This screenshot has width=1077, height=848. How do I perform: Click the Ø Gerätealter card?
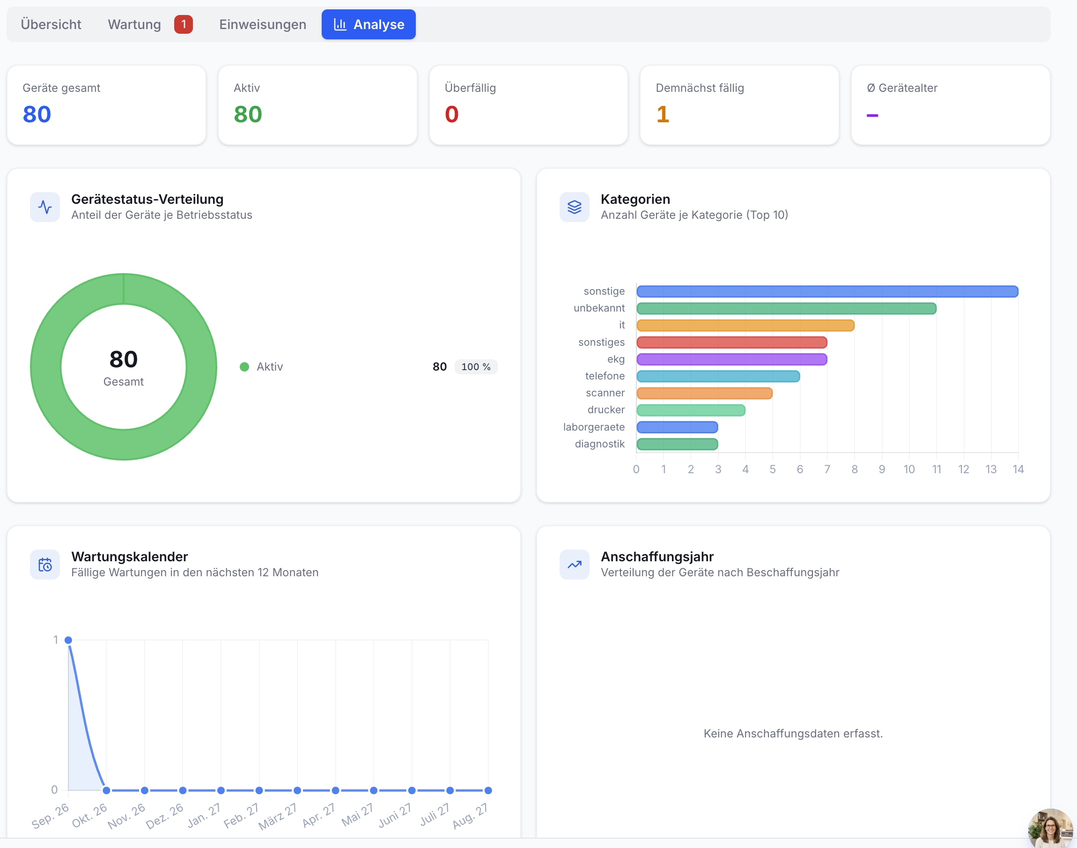click(951, 105)
